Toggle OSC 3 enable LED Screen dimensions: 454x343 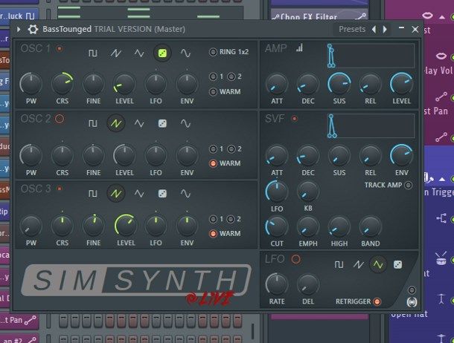pyautogui.click(x=60, y=189)
